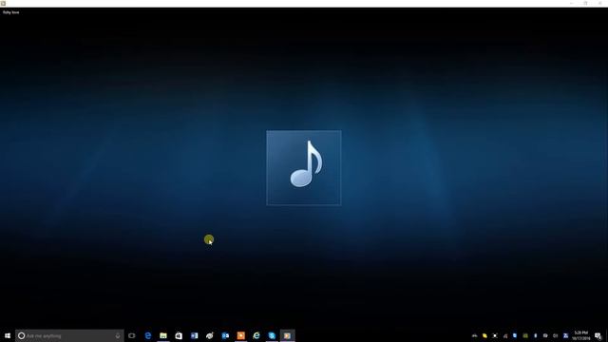
Task: Open Microsoft Word from the taskbar
Action: click(x=194, y=335)
